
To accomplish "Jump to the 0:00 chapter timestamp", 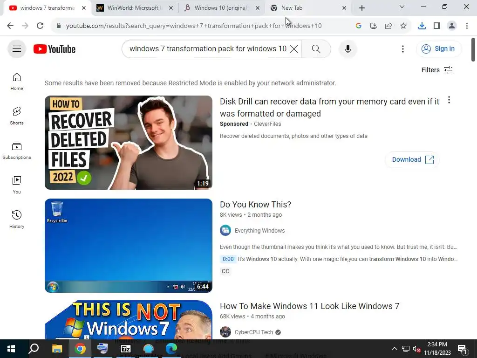I will [x=228, y=259].
